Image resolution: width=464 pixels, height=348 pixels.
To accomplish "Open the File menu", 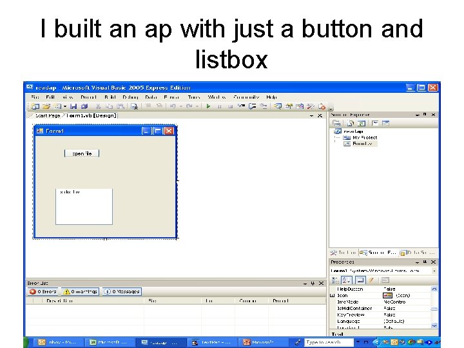I will coord(35,97).
